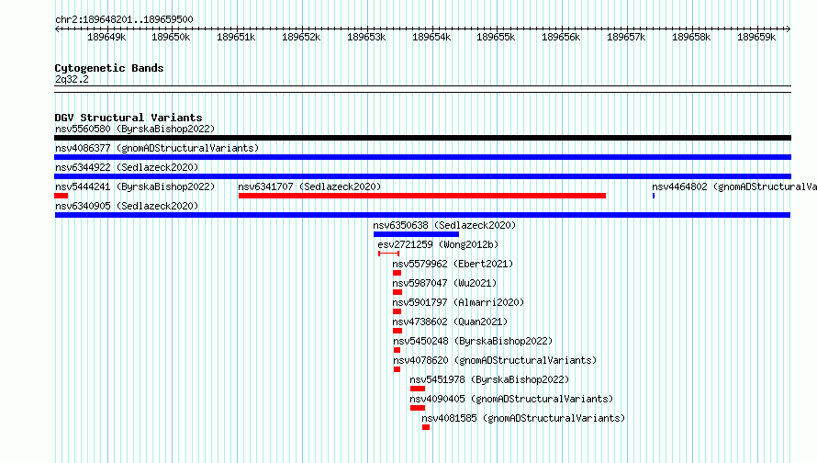Open the nsv6344922 (Sedlazeck2020) label

(127, 167)
